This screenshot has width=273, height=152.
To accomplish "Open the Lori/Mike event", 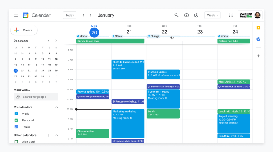I will [x=234, y=136].
